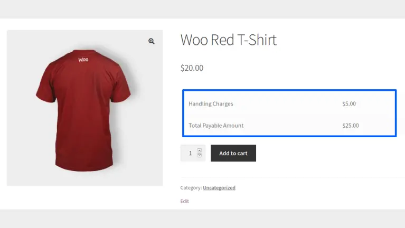Click the Edit link below category
This screenshot has height=228, width=405.
(x=184, y=201)
